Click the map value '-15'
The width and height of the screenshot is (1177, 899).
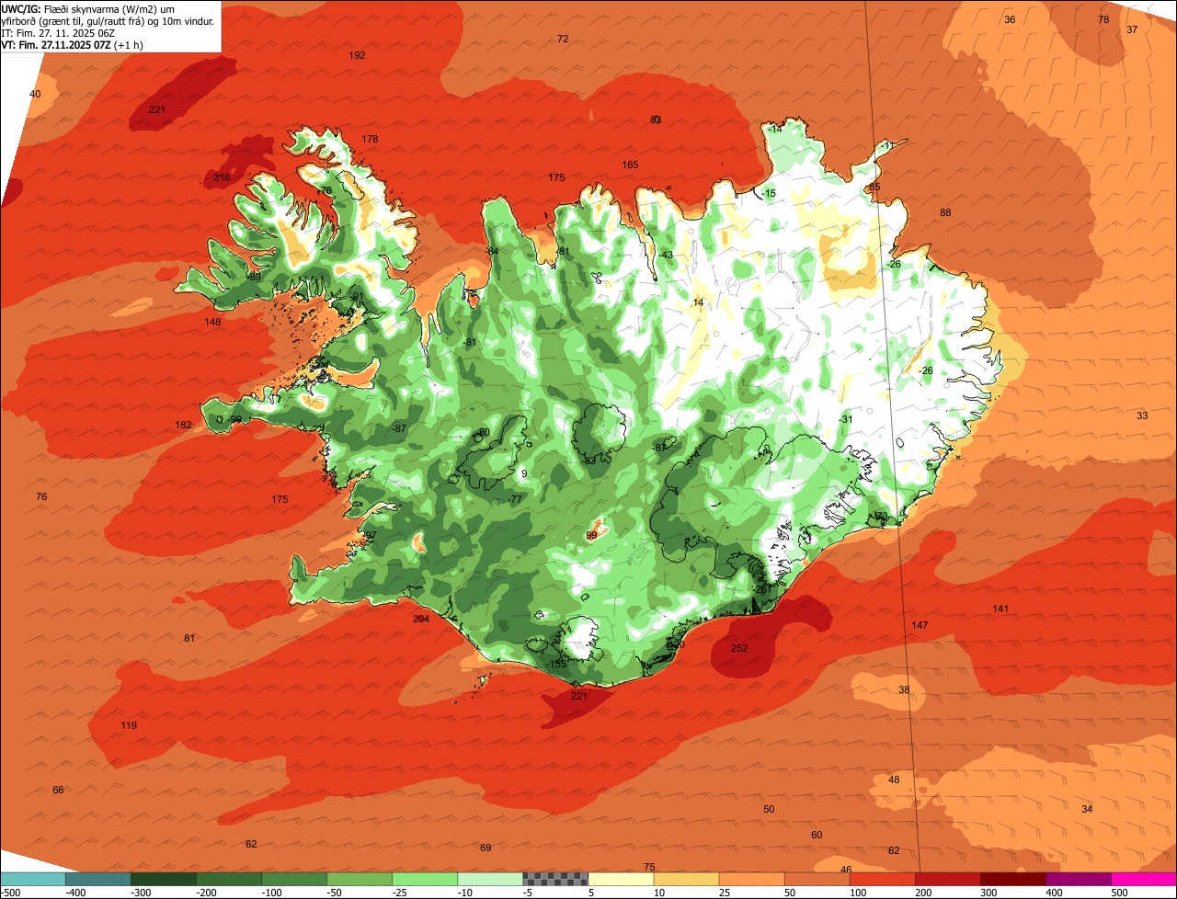(x=770, y=193)
